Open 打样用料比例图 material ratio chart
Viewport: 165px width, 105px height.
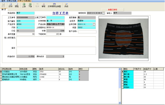point(54,5)
